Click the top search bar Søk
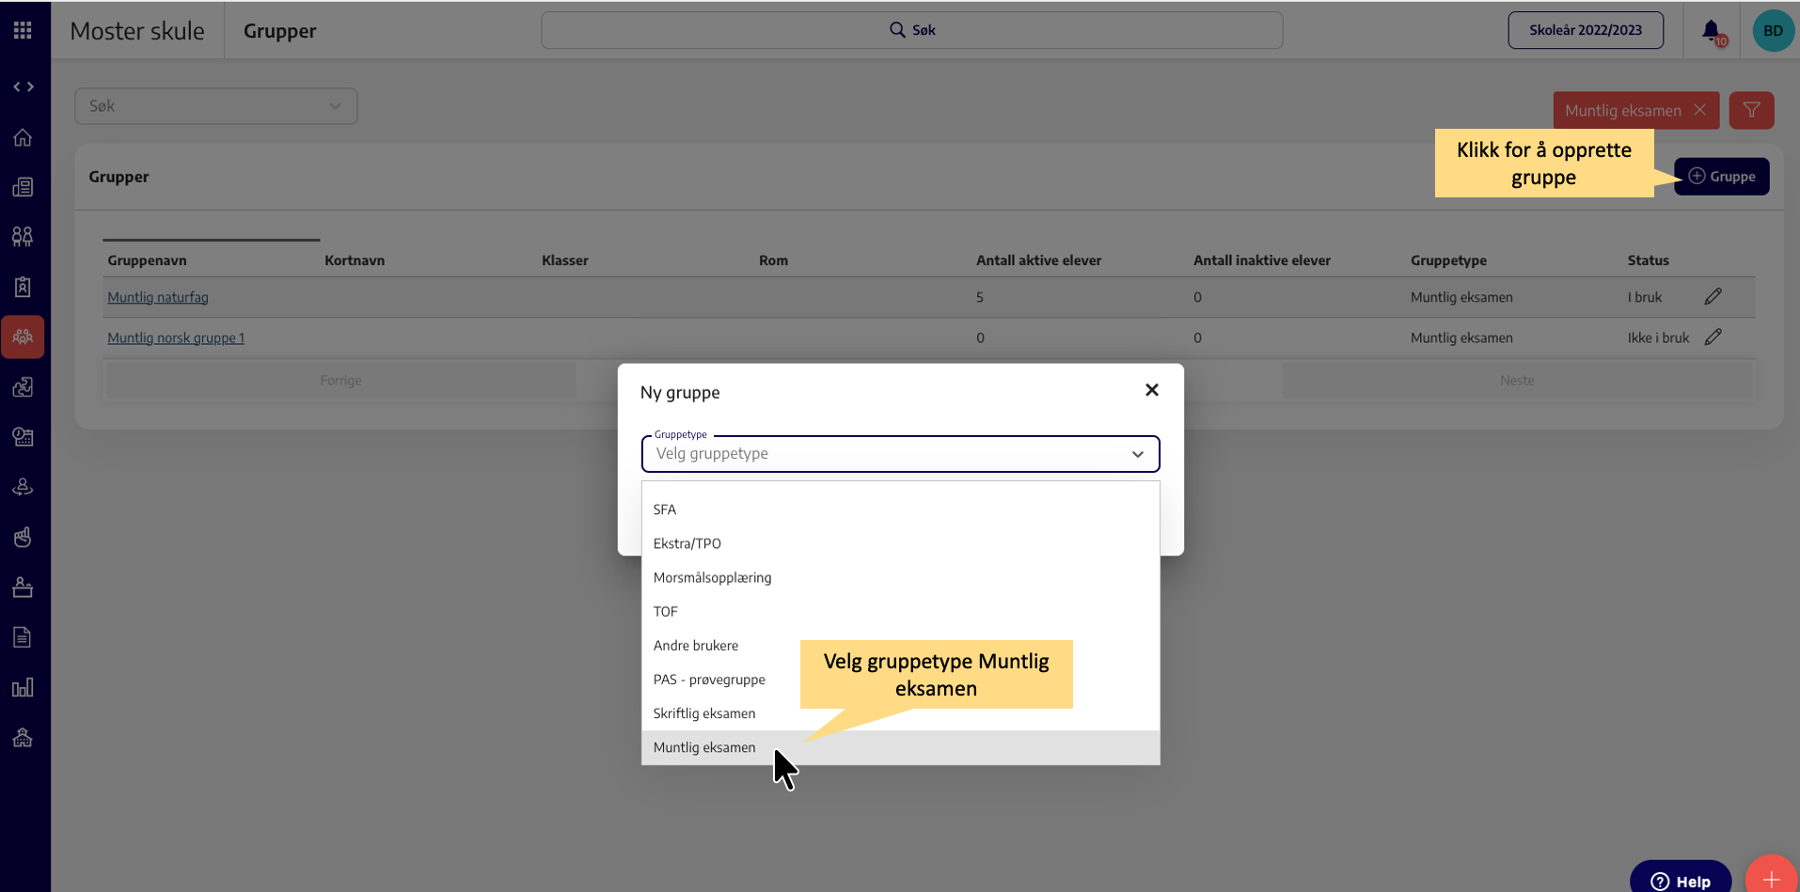 click(x=911, y=30)
